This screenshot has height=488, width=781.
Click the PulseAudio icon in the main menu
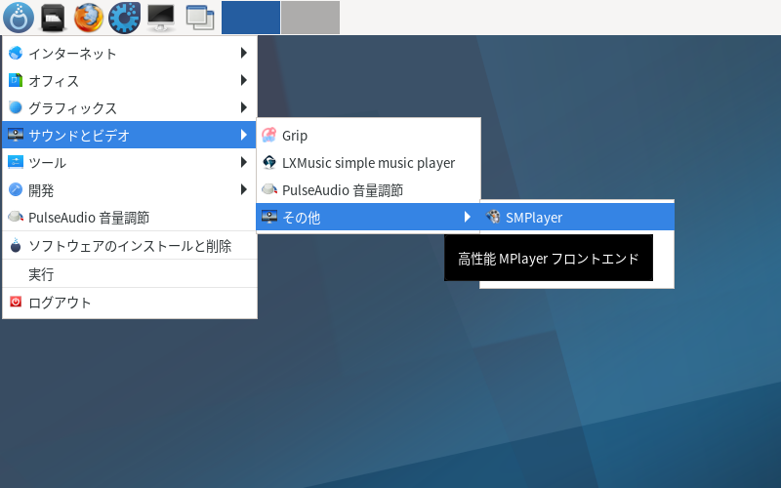(16, 217)
